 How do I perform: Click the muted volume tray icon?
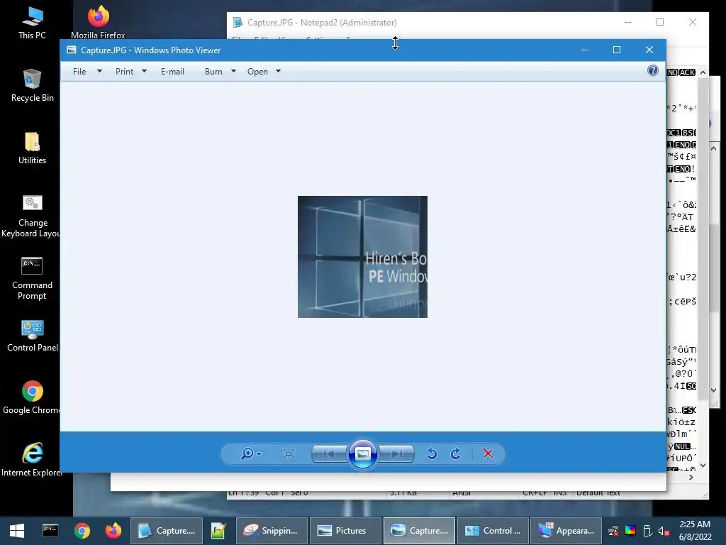coord(664,531)
